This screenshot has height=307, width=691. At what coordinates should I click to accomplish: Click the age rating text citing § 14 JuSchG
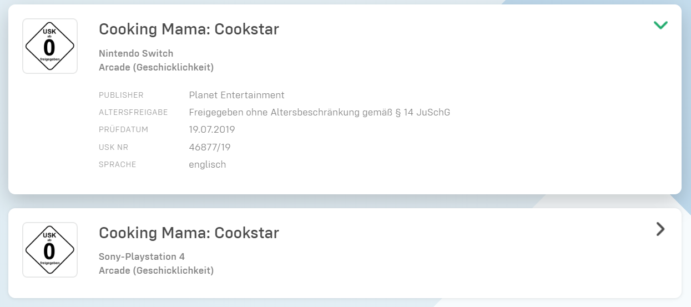pos(319,112)
